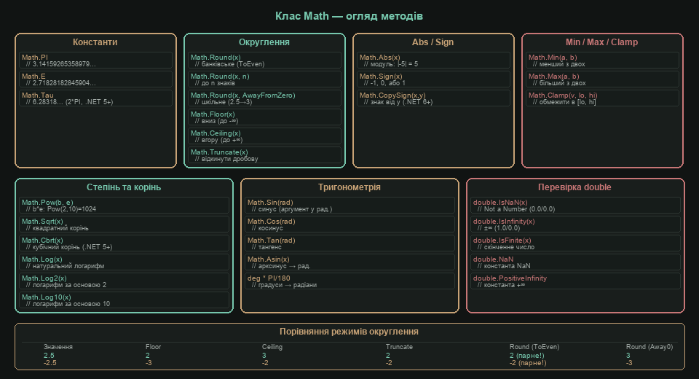Click the Округлення panel heading
Image resolution: width=699 pixels, height=379 pixels.
pos(264,42)
